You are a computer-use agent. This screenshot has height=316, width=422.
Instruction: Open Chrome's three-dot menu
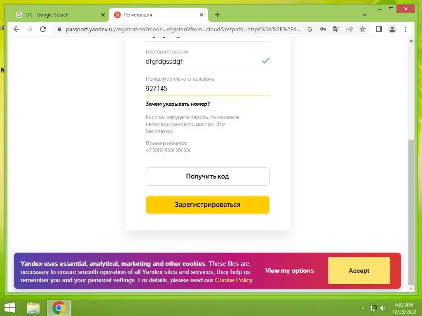point(406,29)
